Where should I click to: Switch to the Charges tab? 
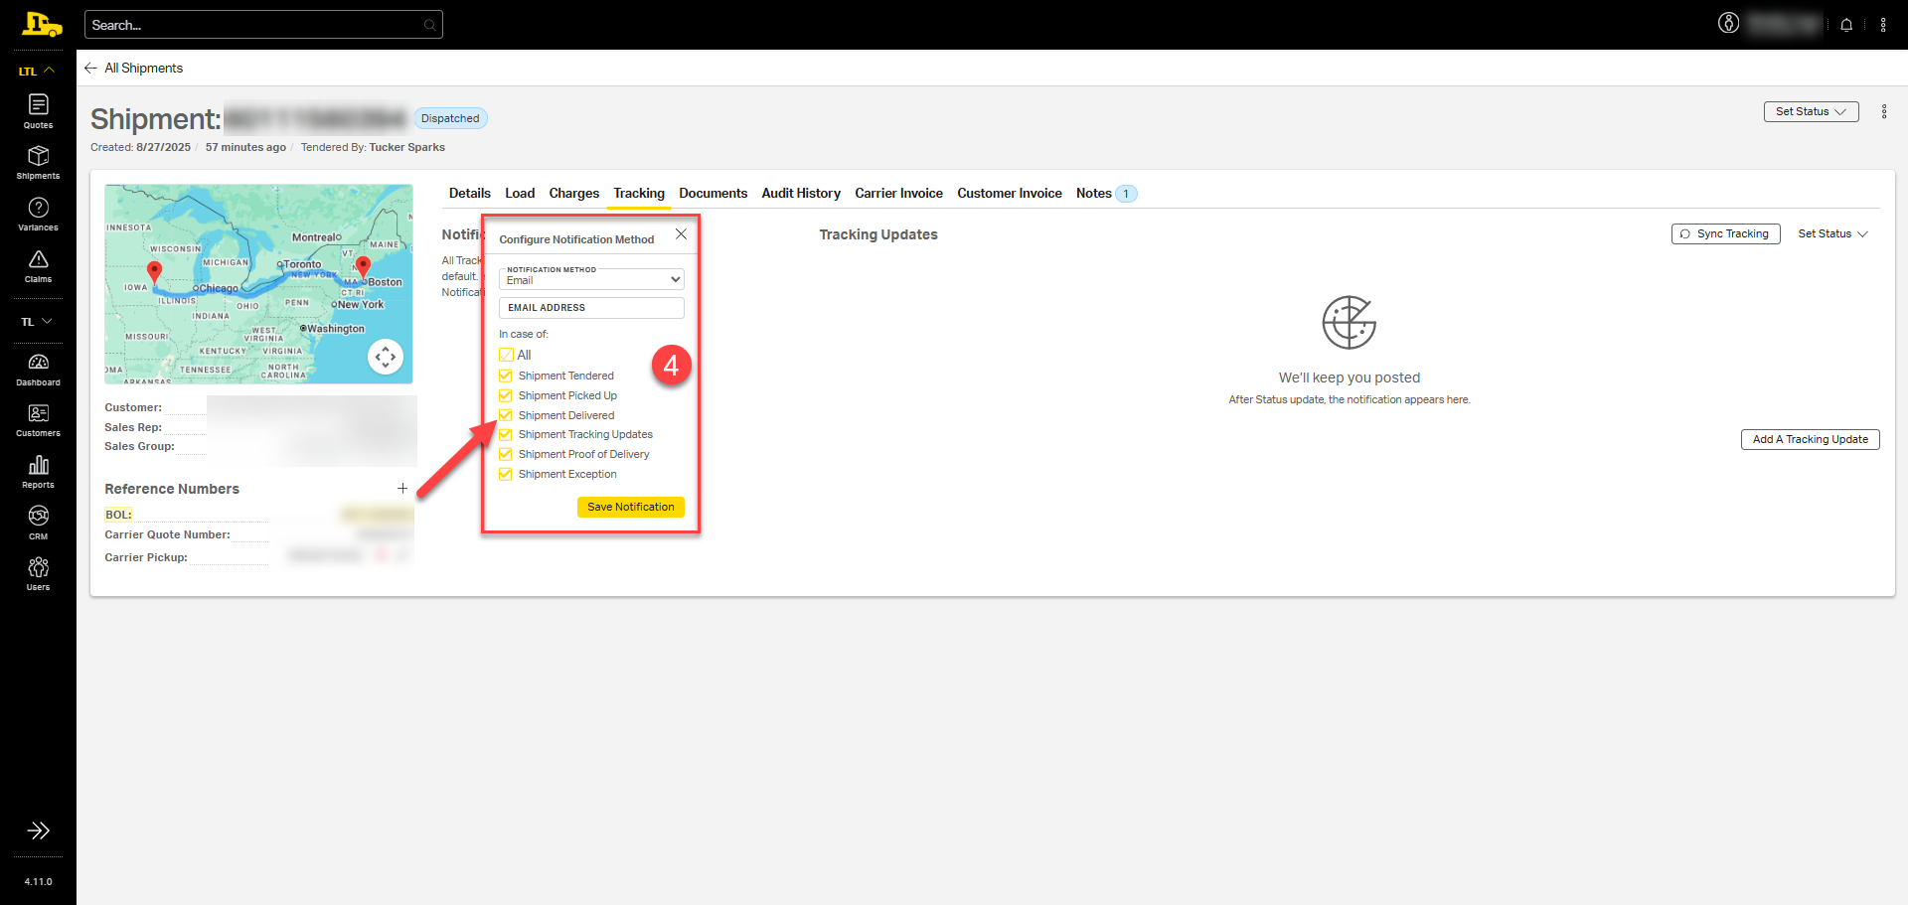pos(574,194)
